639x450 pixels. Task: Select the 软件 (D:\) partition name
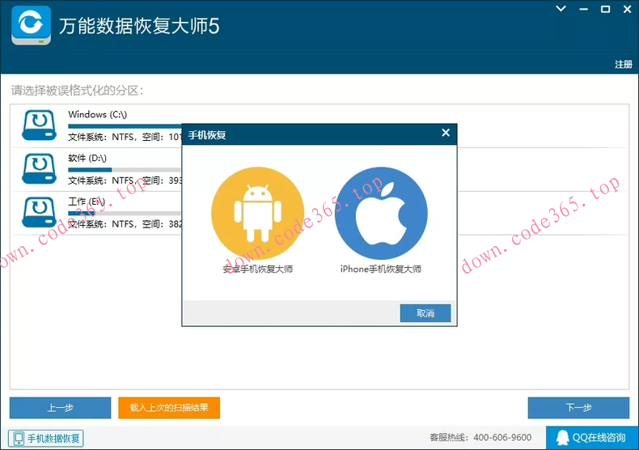[x=87, y=158]
